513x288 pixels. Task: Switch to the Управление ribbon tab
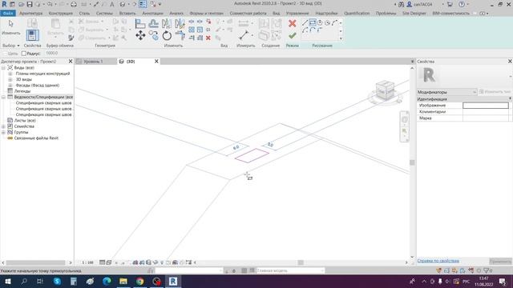coord(297,14)
